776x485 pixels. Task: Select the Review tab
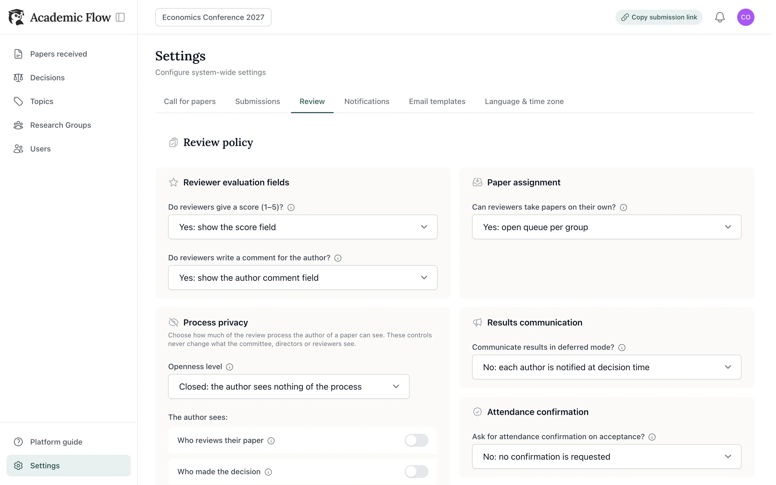(312, 101)
